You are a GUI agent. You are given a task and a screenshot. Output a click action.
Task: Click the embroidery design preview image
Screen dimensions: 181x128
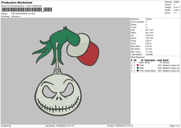(x=65, y=71)
